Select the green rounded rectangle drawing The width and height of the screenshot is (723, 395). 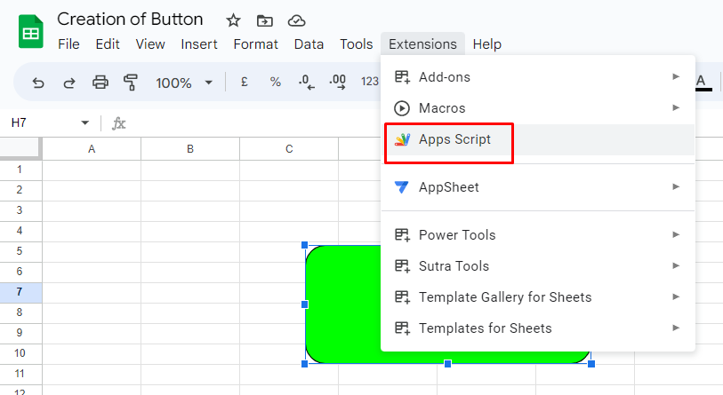[342, 304]
